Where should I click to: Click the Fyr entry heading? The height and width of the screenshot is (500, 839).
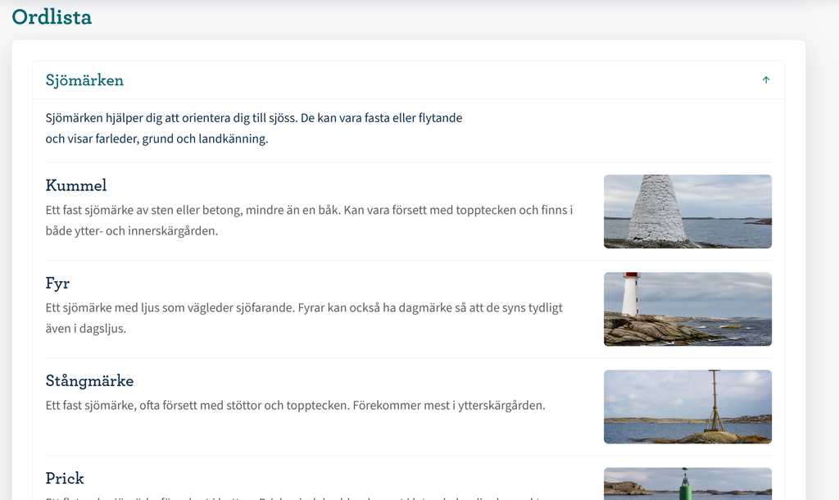[x=57, y=283]
